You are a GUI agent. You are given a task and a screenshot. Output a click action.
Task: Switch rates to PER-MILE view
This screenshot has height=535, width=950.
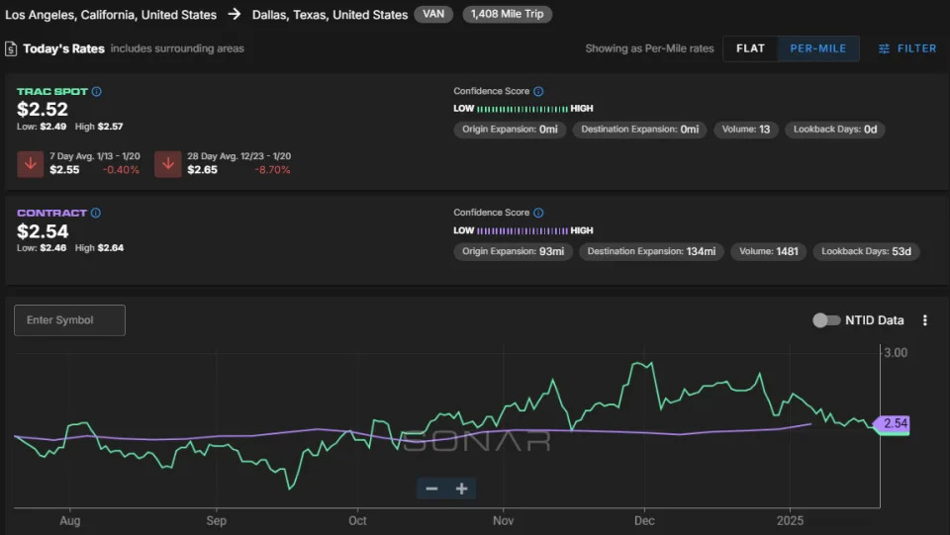point(818,48)
